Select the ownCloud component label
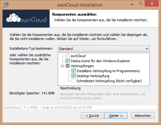This screenshot has width=161, height=125. click(x=78, y=56)
